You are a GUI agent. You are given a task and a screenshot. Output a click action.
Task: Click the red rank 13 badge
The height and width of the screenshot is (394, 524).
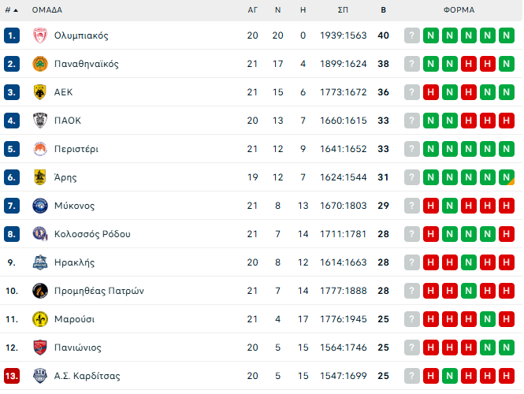click(11, 376)
